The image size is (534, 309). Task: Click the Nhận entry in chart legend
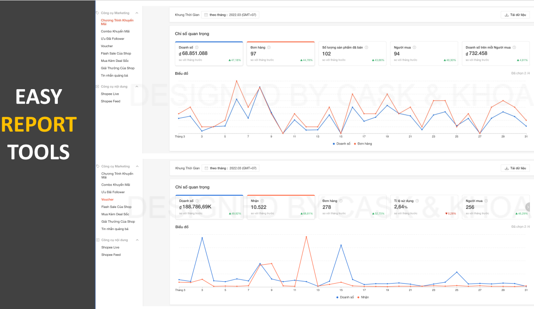(x=363, y=297)
